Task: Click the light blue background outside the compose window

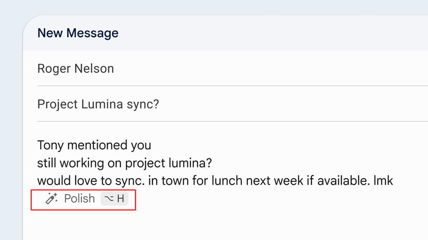Action: pyautogui.click(x=10, y=125)
